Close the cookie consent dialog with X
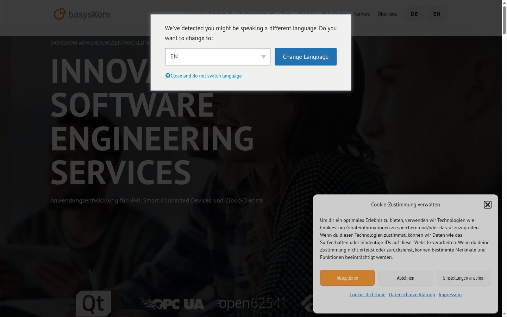 point(487,205)
